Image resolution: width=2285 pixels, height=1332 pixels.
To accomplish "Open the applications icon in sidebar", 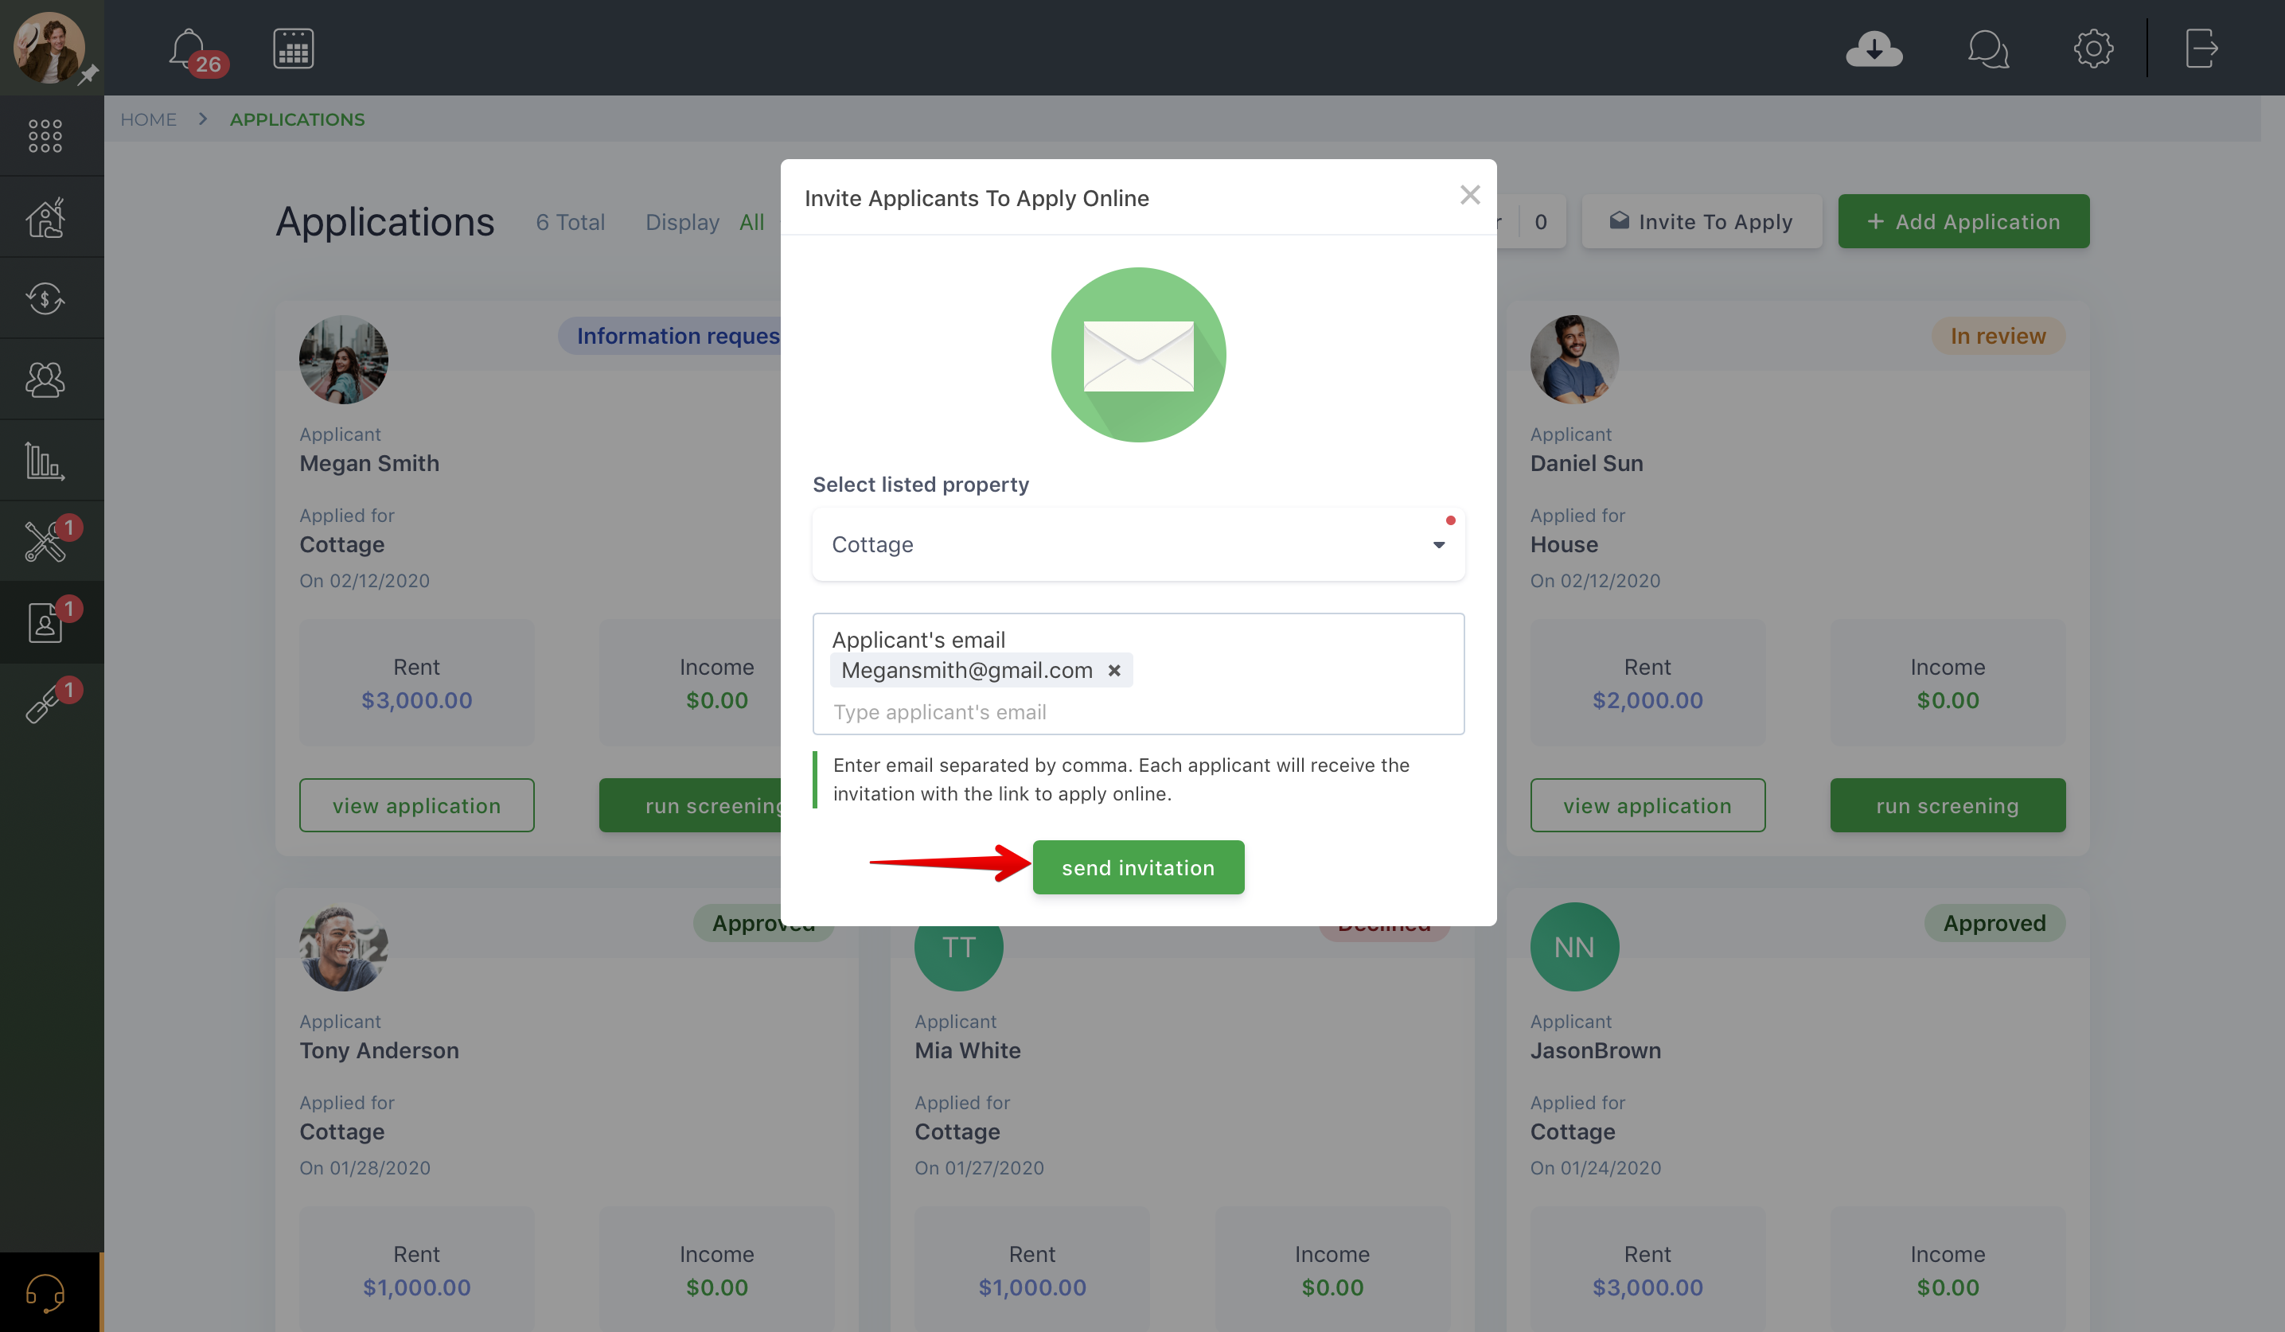I will pyautogui.click(x=45, y=623).
